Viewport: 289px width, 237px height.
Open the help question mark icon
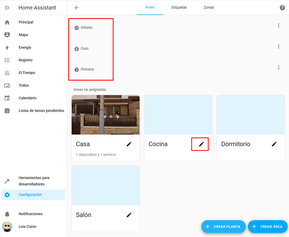pyautogui.click(x=282, y=8)
